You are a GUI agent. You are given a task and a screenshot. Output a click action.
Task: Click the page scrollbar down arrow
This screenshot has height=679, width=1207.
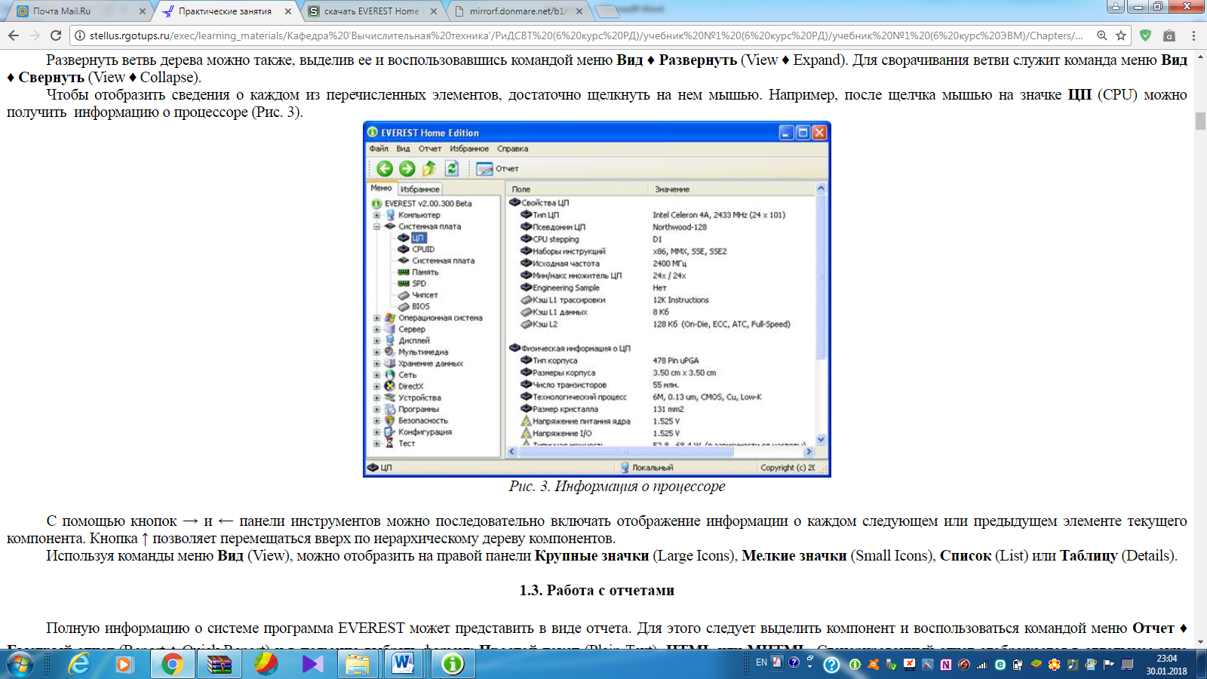coord(1200,643)
